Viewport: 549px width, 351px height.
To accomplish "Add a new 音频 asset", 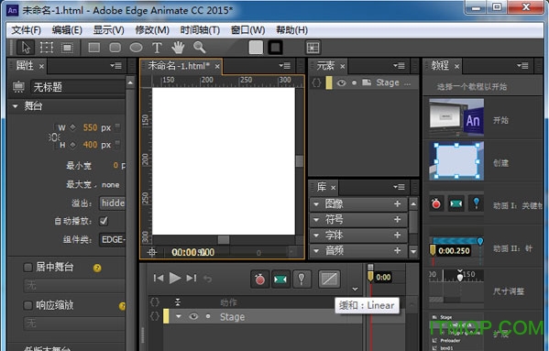I will pyautogui.click(x=397, y=250).
